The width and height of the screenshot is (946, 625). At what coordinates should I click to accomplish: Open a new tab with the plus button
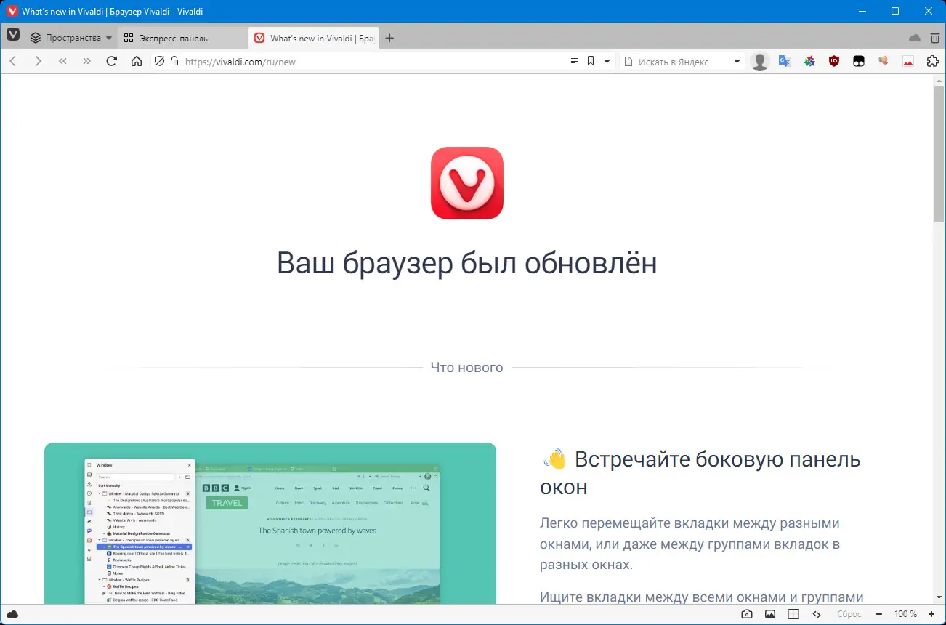[389, 38]
